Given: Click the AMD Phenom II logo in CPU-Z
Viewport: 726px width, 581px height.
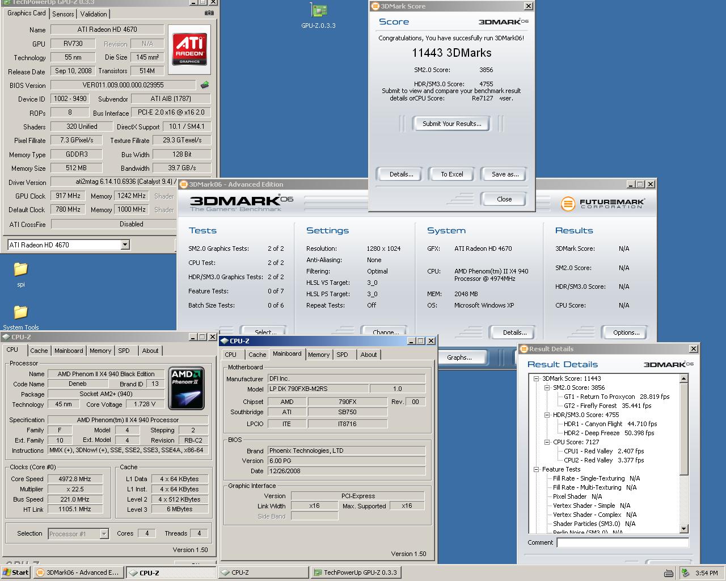Looking at the screenshot, I should pos(187,388).
